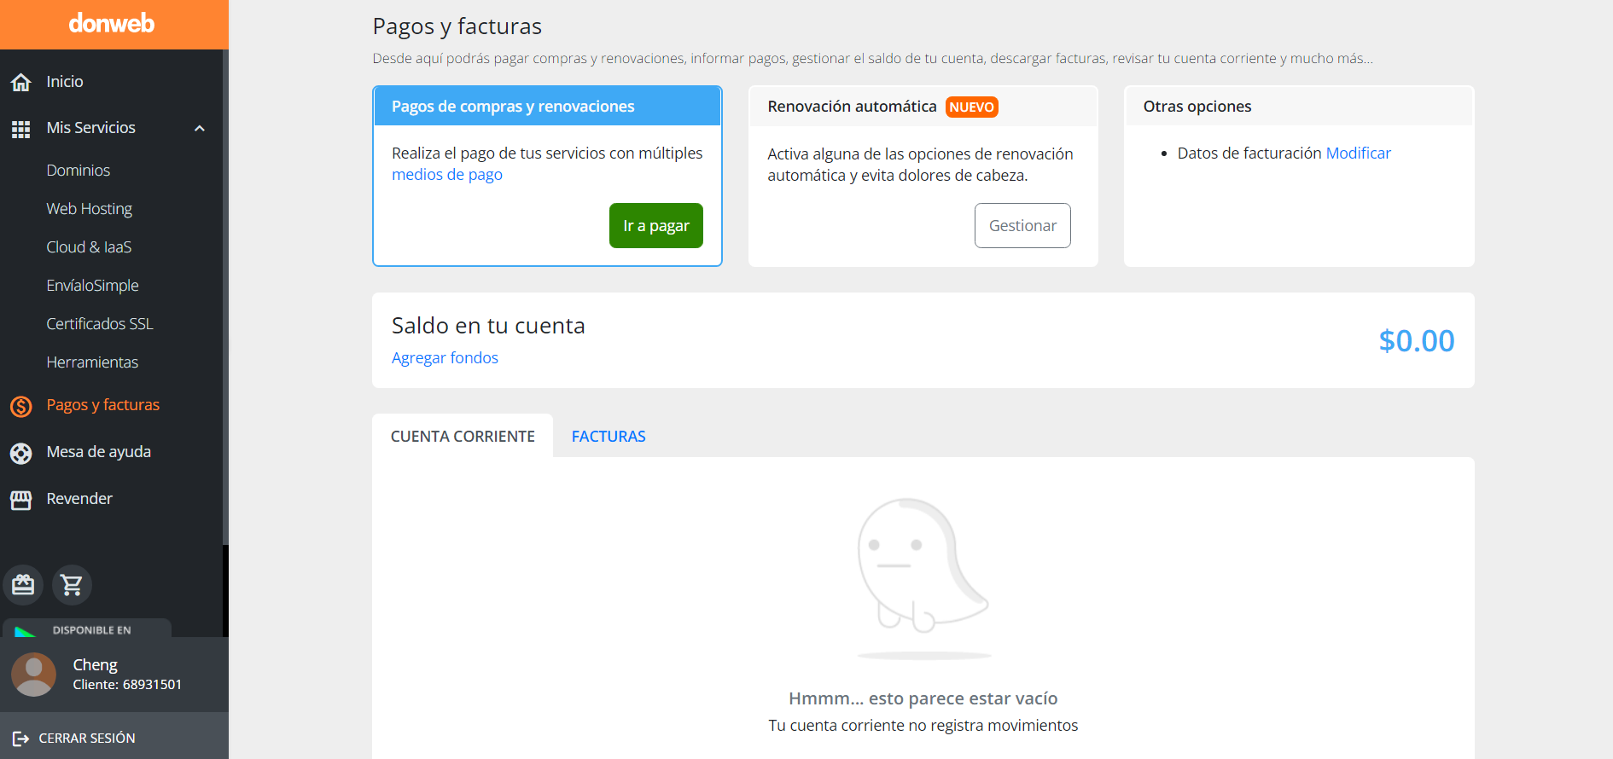Click the Inicio home icon
The width and height of the screenshot is (1613, 759).
coord(21,82)
